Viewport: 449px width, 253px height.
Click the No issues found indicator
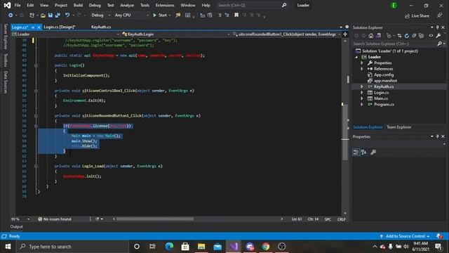pos(55,219)
